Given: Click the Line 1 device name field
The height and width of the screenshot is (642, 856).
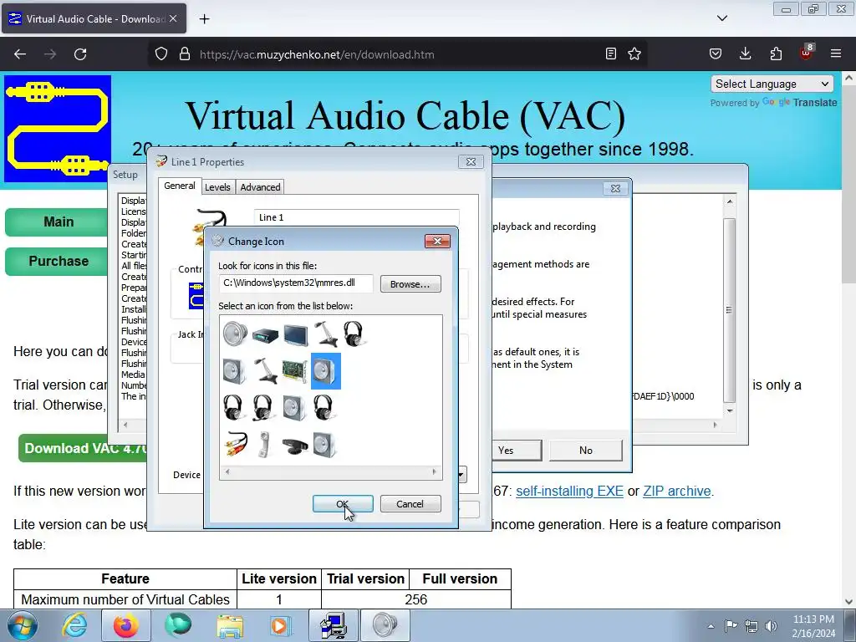Looking at the screenshot, I should tap(356, 217).
